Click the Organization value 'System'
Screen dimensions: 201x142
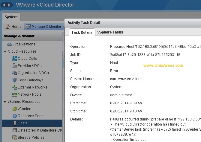pos(116,87)
